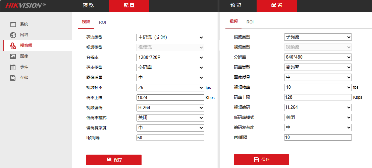Open the 系统 section icon in sidebar
This screenshot has width=372, height=168.
tap(13, 24)
